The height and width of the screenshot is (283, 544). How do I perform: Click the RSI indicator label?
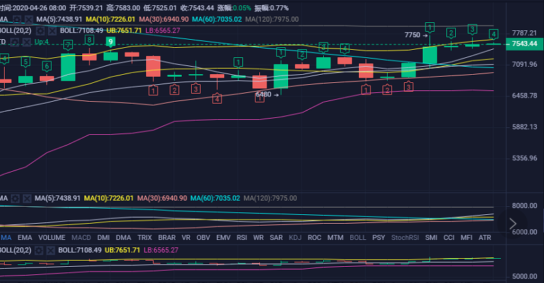[241, 237]
